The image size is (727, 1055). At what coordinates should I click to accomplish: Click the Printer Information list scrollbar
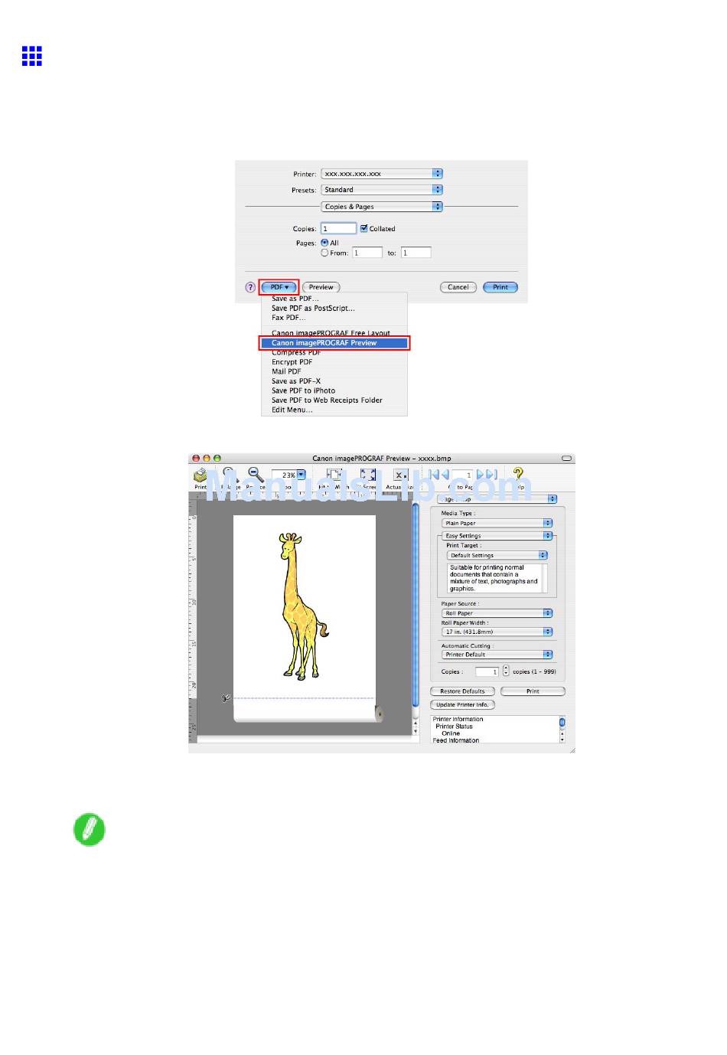point(562,729)
